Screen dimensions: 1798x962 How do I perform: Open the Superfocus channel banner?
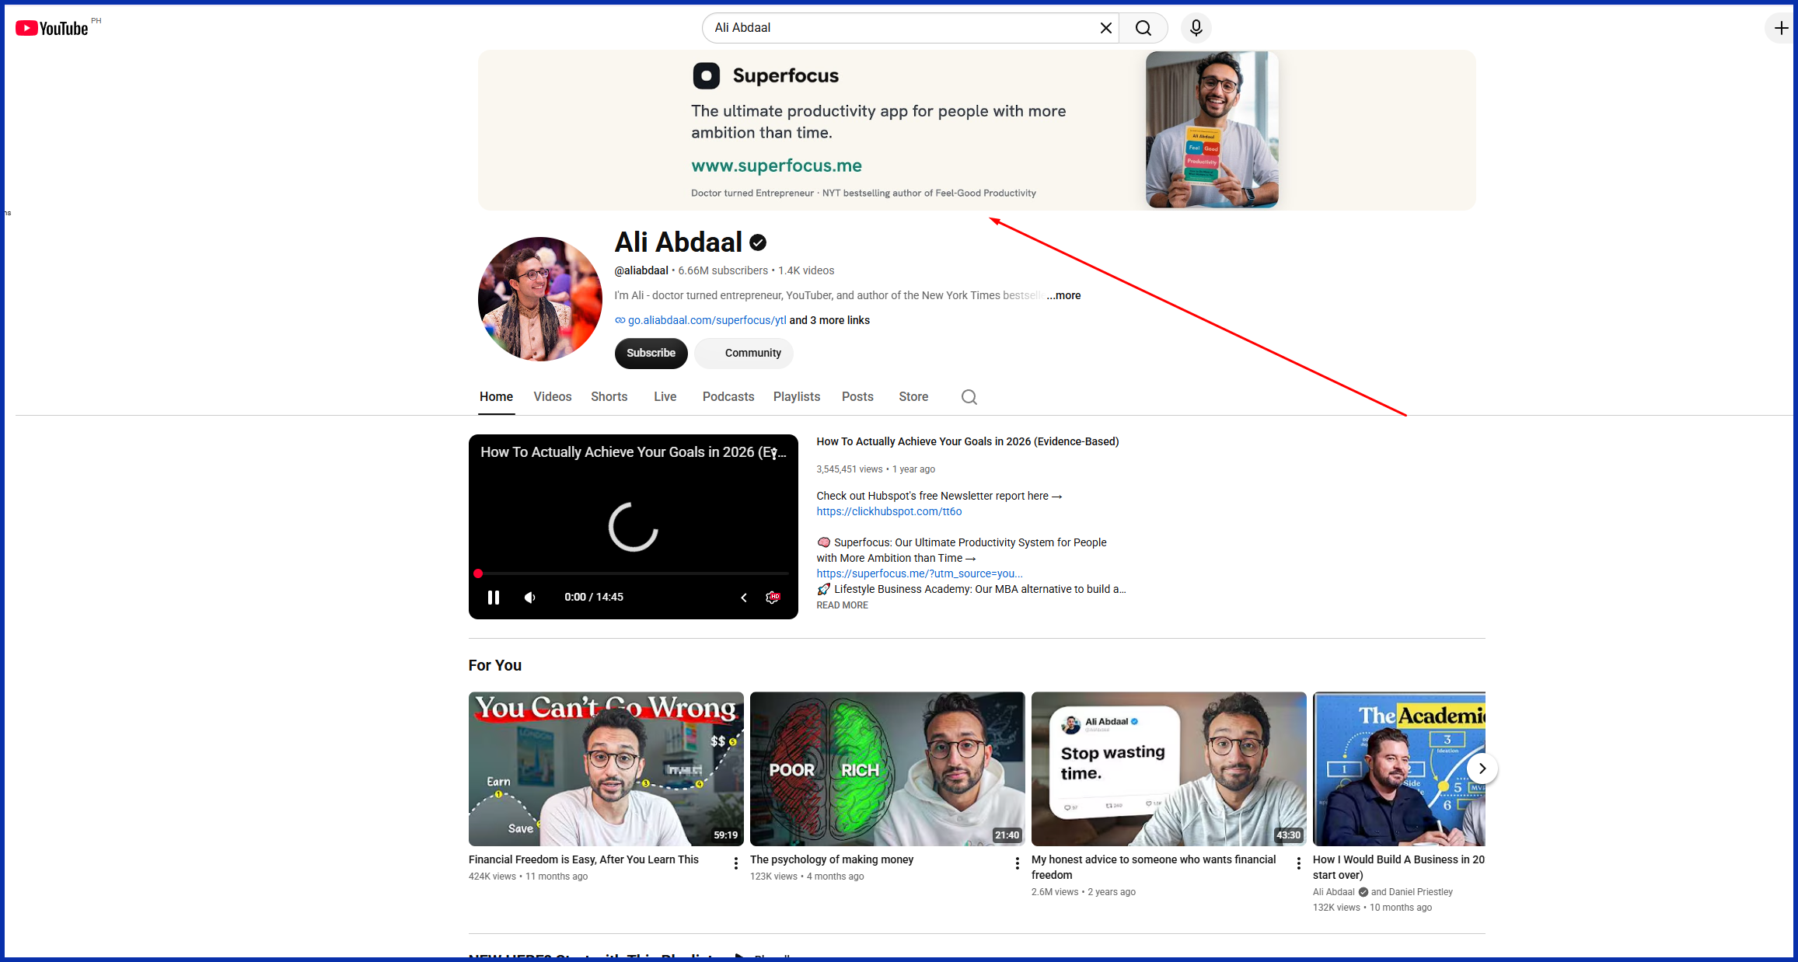pos(976,130)
